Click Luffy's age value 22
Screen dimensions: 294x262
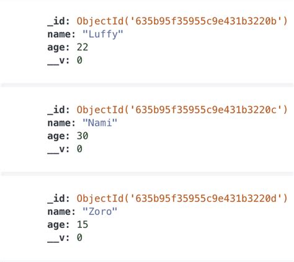[x=82, y=47]
